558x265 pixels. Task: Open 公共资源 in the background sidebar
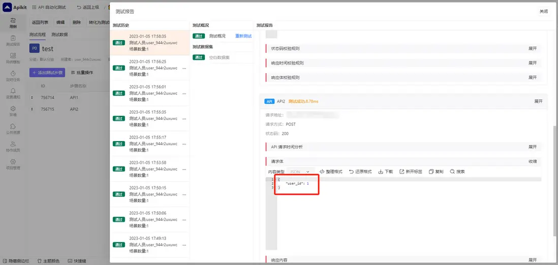[13, 129]
